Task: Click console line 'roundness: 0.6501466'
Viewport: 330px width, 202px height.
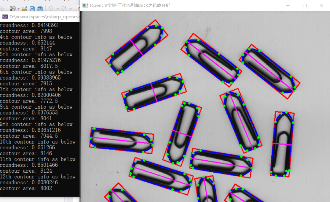Action: click(x=29, y=165)
